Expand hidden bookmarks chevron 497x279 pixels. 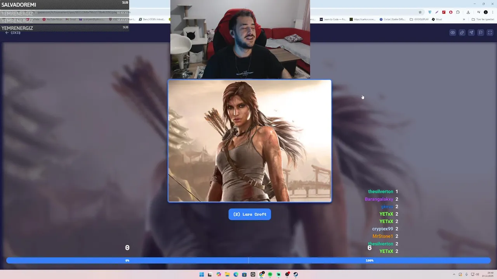[x=464, y=19]
